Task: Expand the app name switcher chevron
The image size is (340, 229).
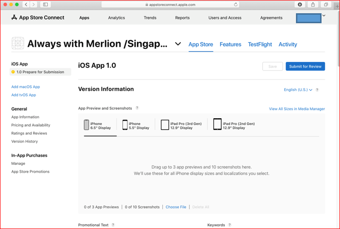Action: click(x=178, y=44)
